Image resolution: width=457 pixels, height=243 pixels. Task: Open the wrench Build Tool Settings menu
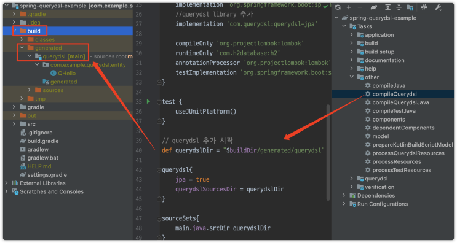pos(438,7)
